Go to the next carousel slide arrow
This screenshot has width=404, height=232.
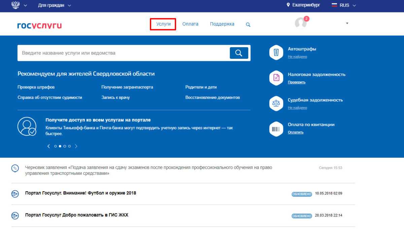(76, 146)
